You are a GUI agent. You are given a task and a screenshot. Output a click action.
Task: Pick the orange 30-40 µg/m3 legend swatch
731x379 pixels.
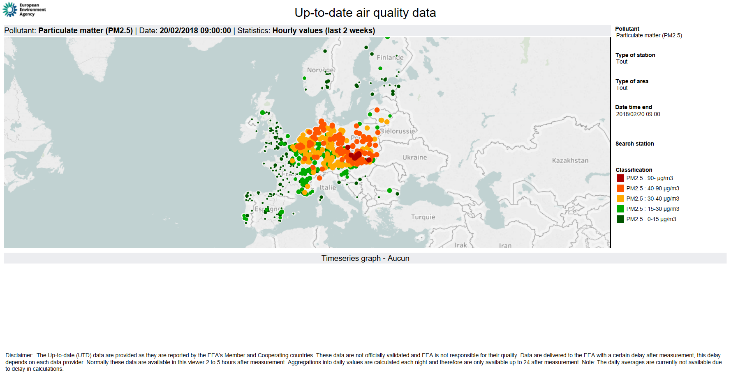(620, 199)
